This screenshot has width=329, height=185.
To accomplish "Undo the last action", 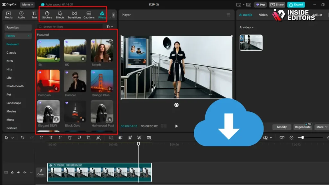I will 22,137.
